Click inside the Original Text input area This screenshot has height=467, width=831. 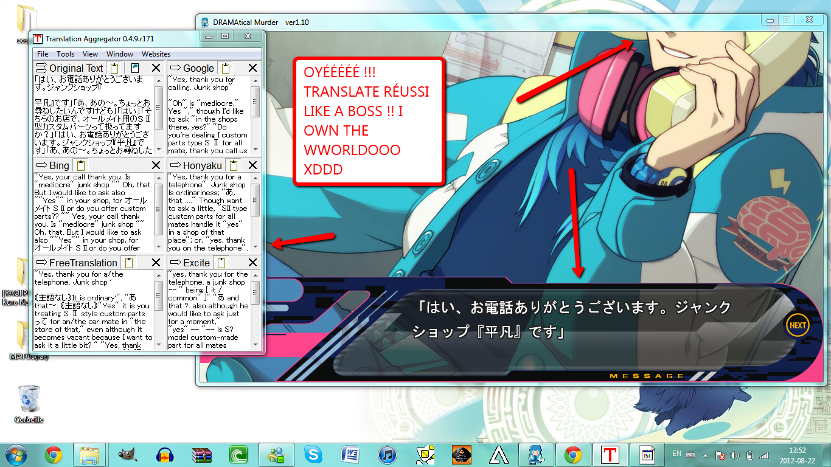tap(94, 115)
